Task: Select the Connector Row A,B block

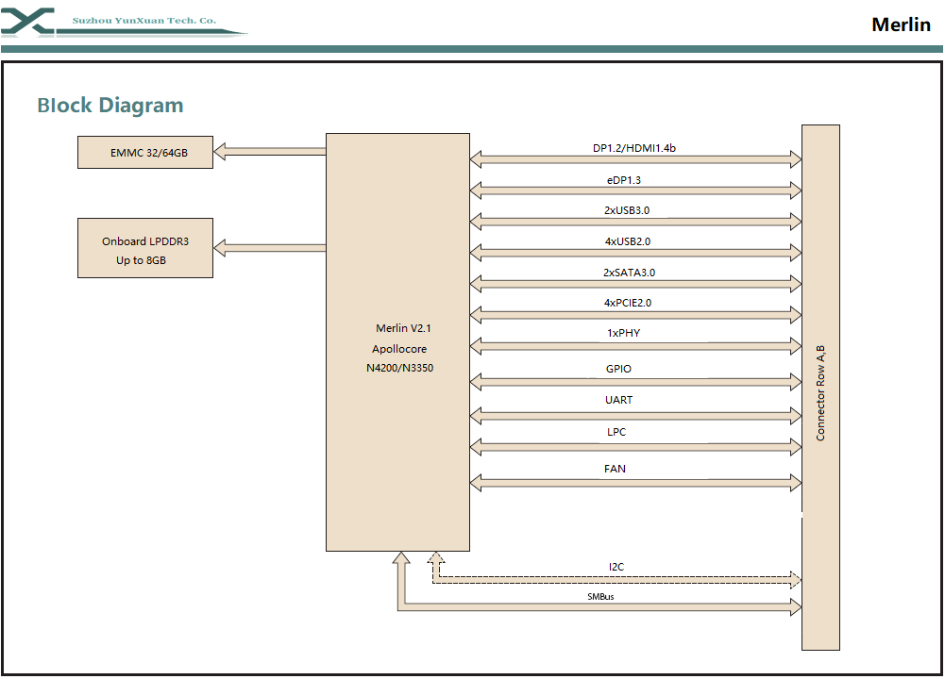Action: coord(820,387)
